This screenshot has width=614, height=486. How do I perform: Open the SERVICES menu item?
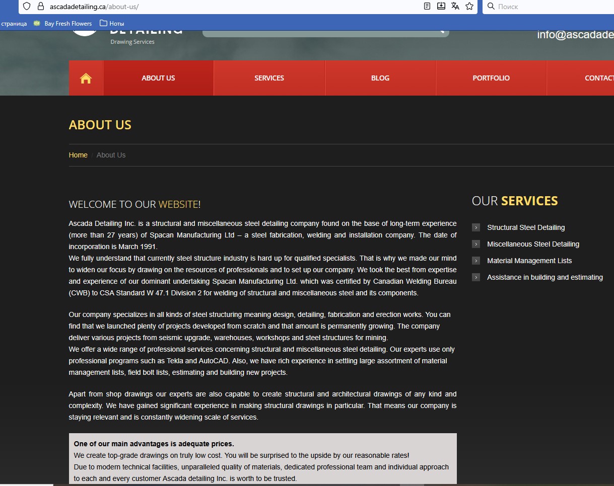point(269,78)
